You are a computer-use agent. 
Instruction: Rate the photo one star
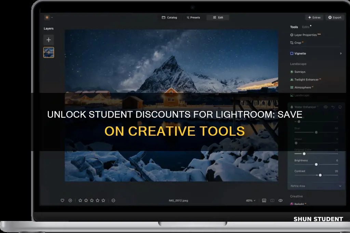pos(80,200)
